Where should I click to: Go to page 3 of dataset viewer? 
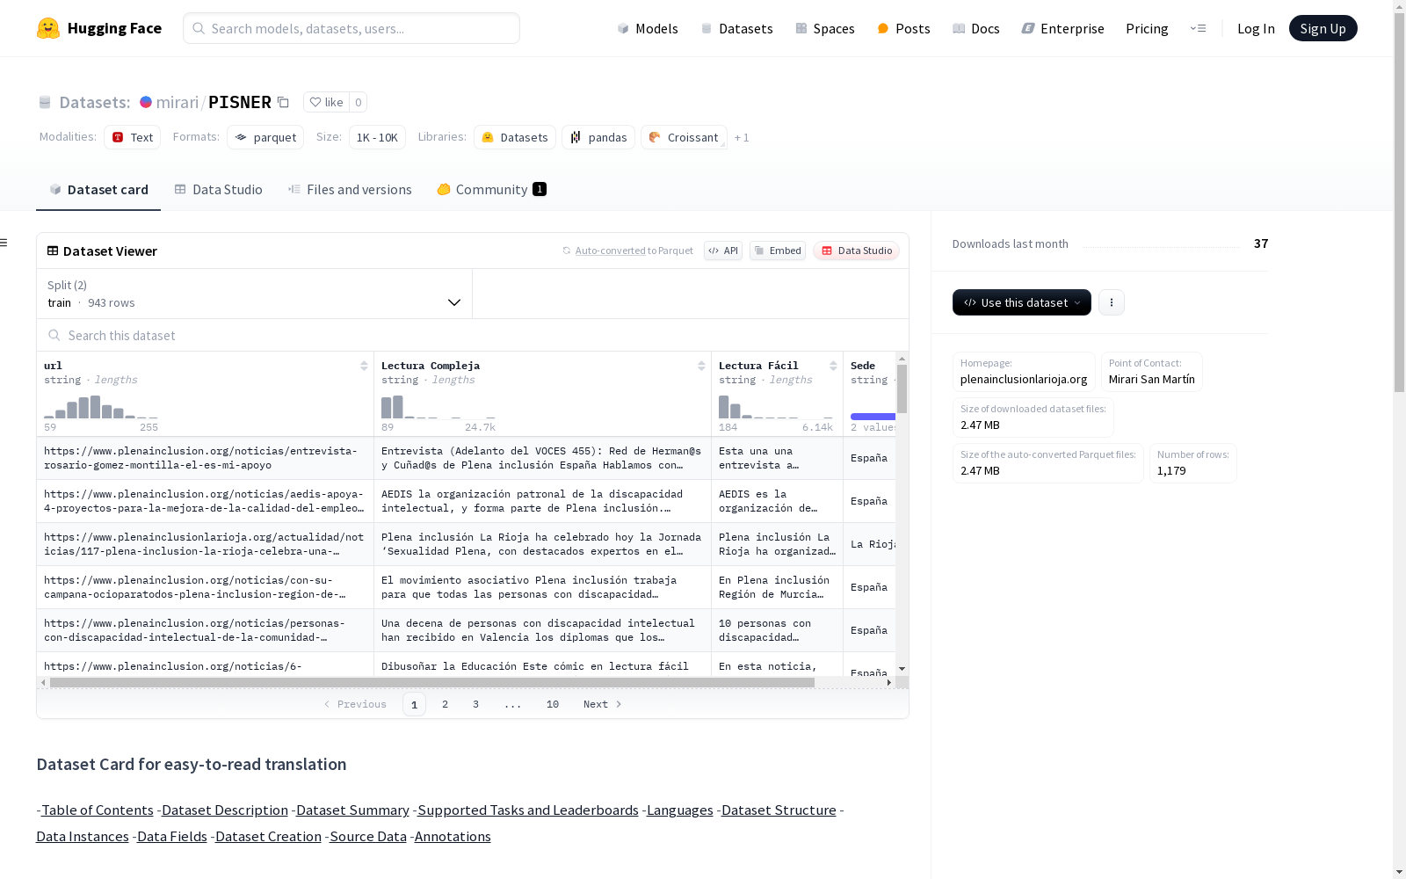coord(476,704)
